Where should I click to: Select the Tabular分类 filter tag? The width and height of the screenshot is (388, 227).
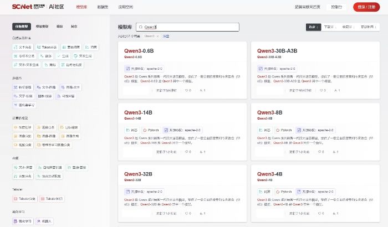[x=25, y=198]
